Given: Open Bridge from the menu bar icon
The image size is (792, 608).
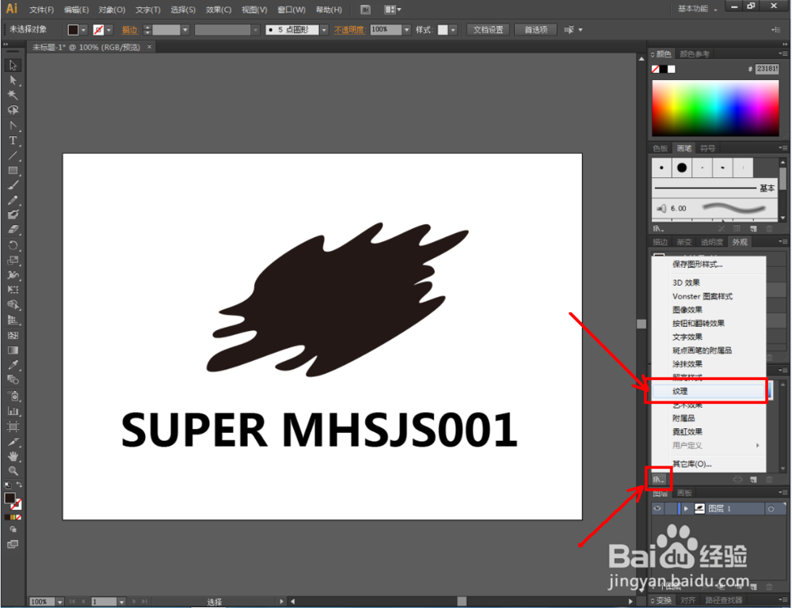Looking at the screenshot, I should pyautogui.click(x=365, y=9).
